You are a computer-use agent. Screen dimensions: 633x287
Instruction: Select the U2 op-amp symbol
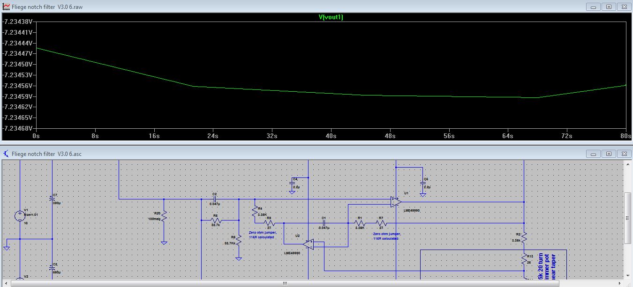coord(308,244)
